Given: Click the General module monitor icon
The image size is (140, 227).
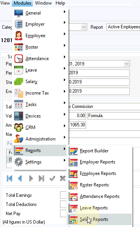Looking at the screenshot, I should pyautogui.click(x=19, y=13).
